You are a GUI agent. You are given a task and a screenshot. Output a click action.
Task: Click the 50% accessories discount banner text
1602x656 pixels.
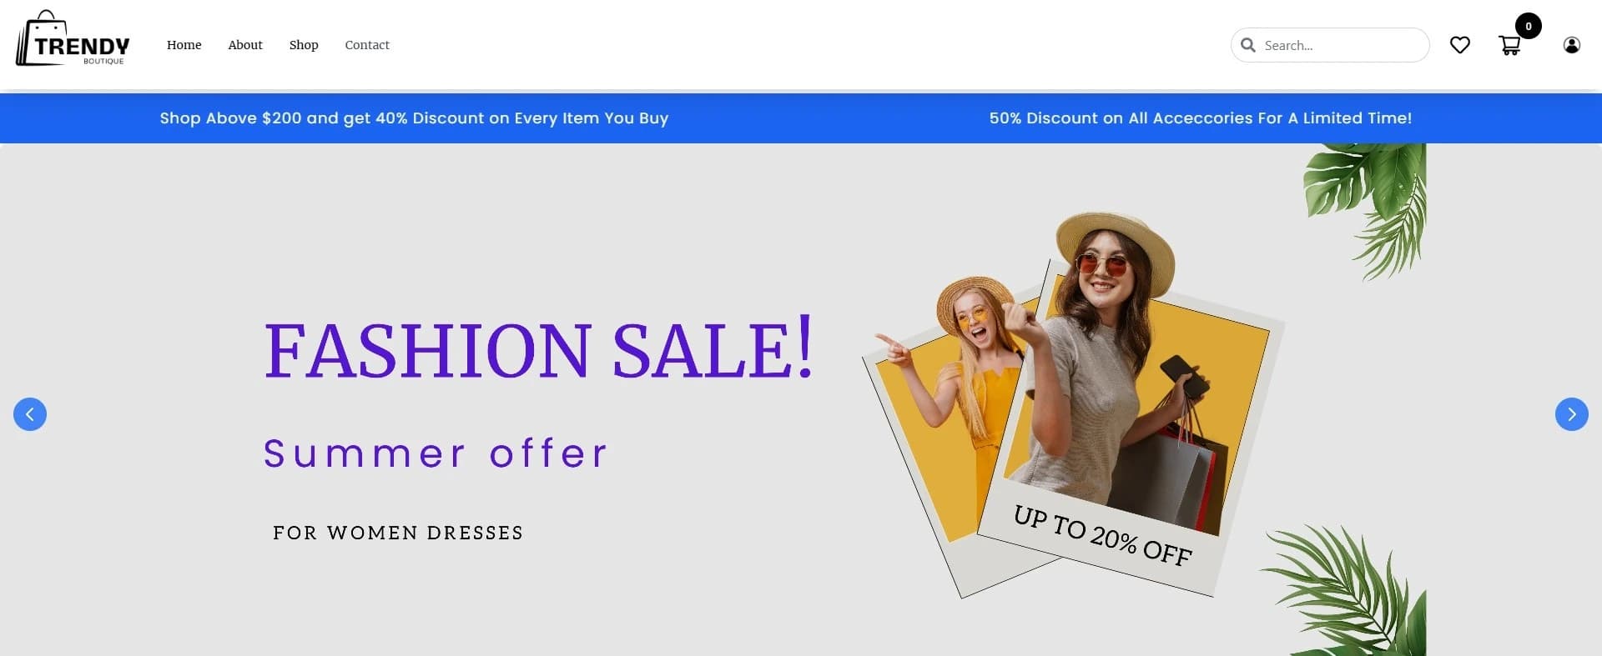click(1200, 118)
